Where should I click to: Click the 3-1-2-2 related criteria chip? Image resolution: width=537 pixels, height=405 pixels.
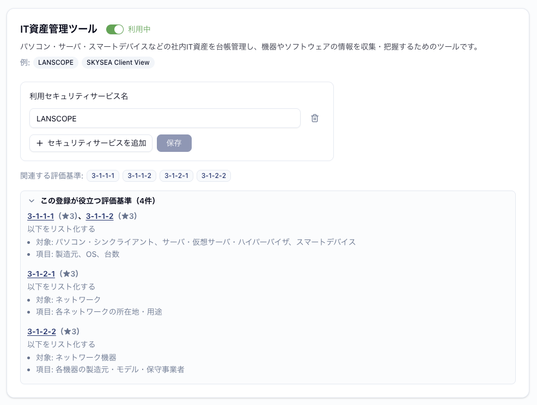[213, 176]
